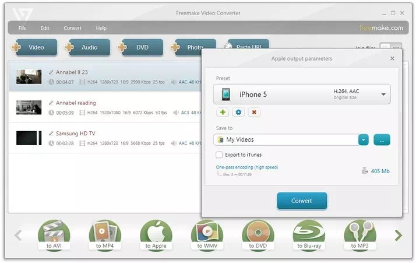Select the Annabel reading video thumbnail
Image resolution: width=416 pixels, height=263 pixels.
pos(29,107)
